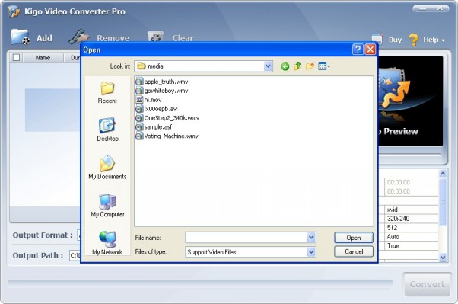Click the 320x240 resolution value
The image size is (458, 304).
(398, 219)
